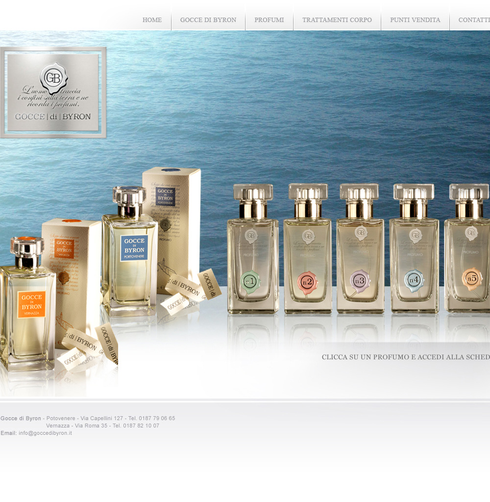Select perfume bottle n2 with pink seal
Screen dimensions: 490x502
(x=308, y=249)
